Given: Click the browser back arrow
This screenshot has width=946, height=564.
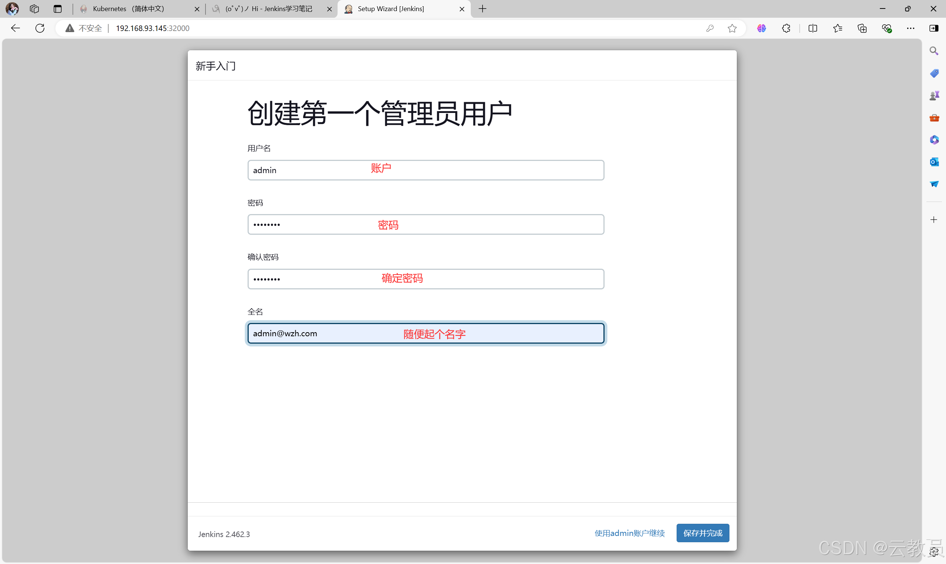Looking at the screenshot, I should [15, 28].
